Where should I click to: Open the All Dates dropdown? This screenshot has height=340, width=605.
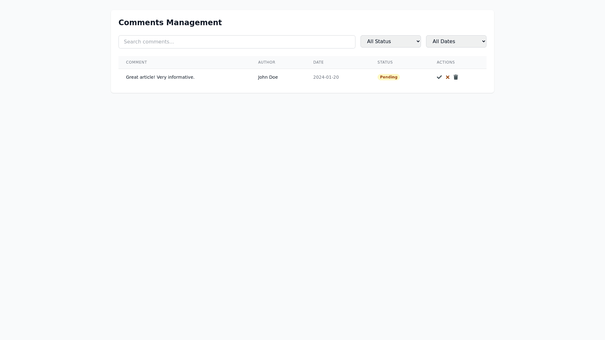[x=456, y=41]
